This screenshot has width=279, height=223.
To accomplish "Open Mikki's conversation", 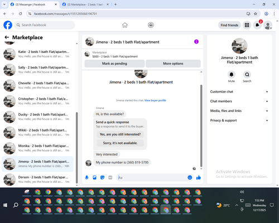I will 38,133.
